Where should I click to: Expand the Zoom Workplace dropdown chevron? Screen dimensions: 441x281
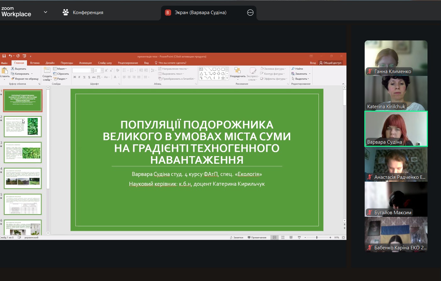click(46, 12)
